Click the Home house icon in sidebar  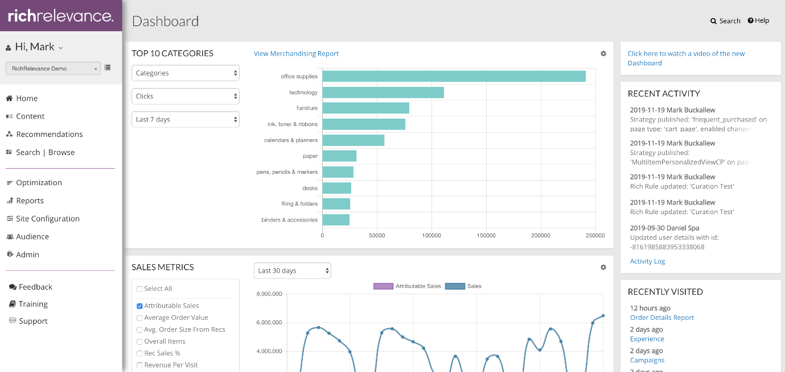click(9, 98)
